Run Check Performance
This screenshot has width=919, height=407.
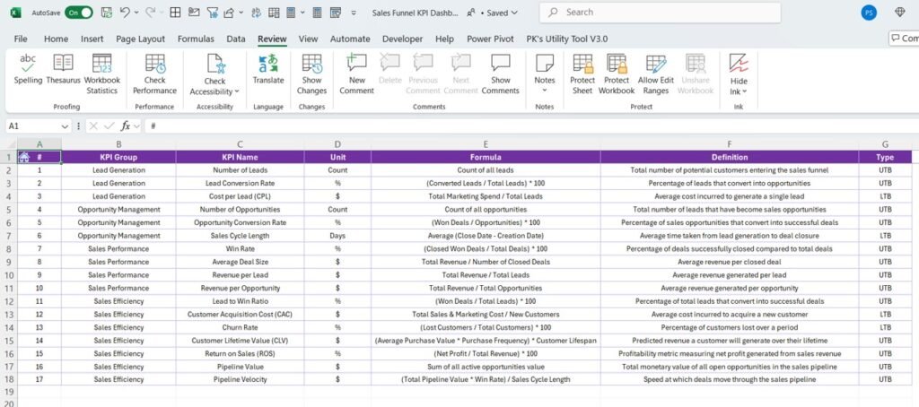tap(154, 74)
